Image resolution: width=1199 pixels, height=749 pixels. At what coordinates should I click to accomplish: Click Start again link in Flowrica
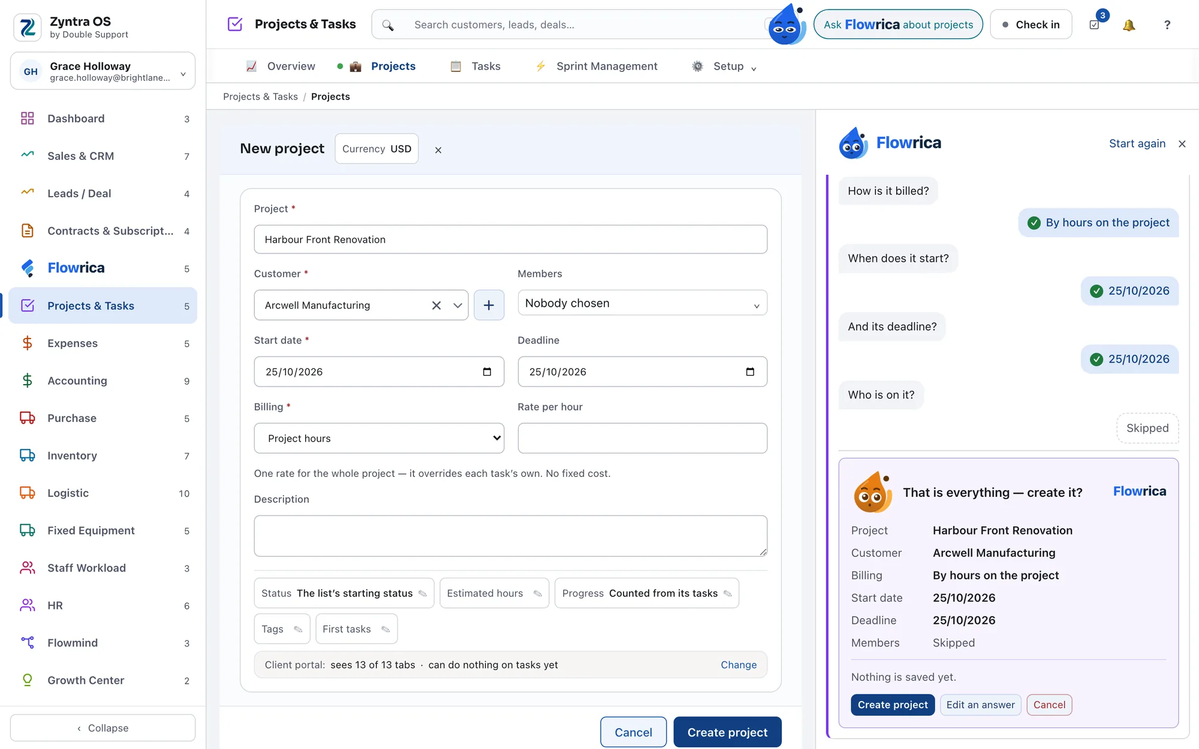(x=1137, y=144)
